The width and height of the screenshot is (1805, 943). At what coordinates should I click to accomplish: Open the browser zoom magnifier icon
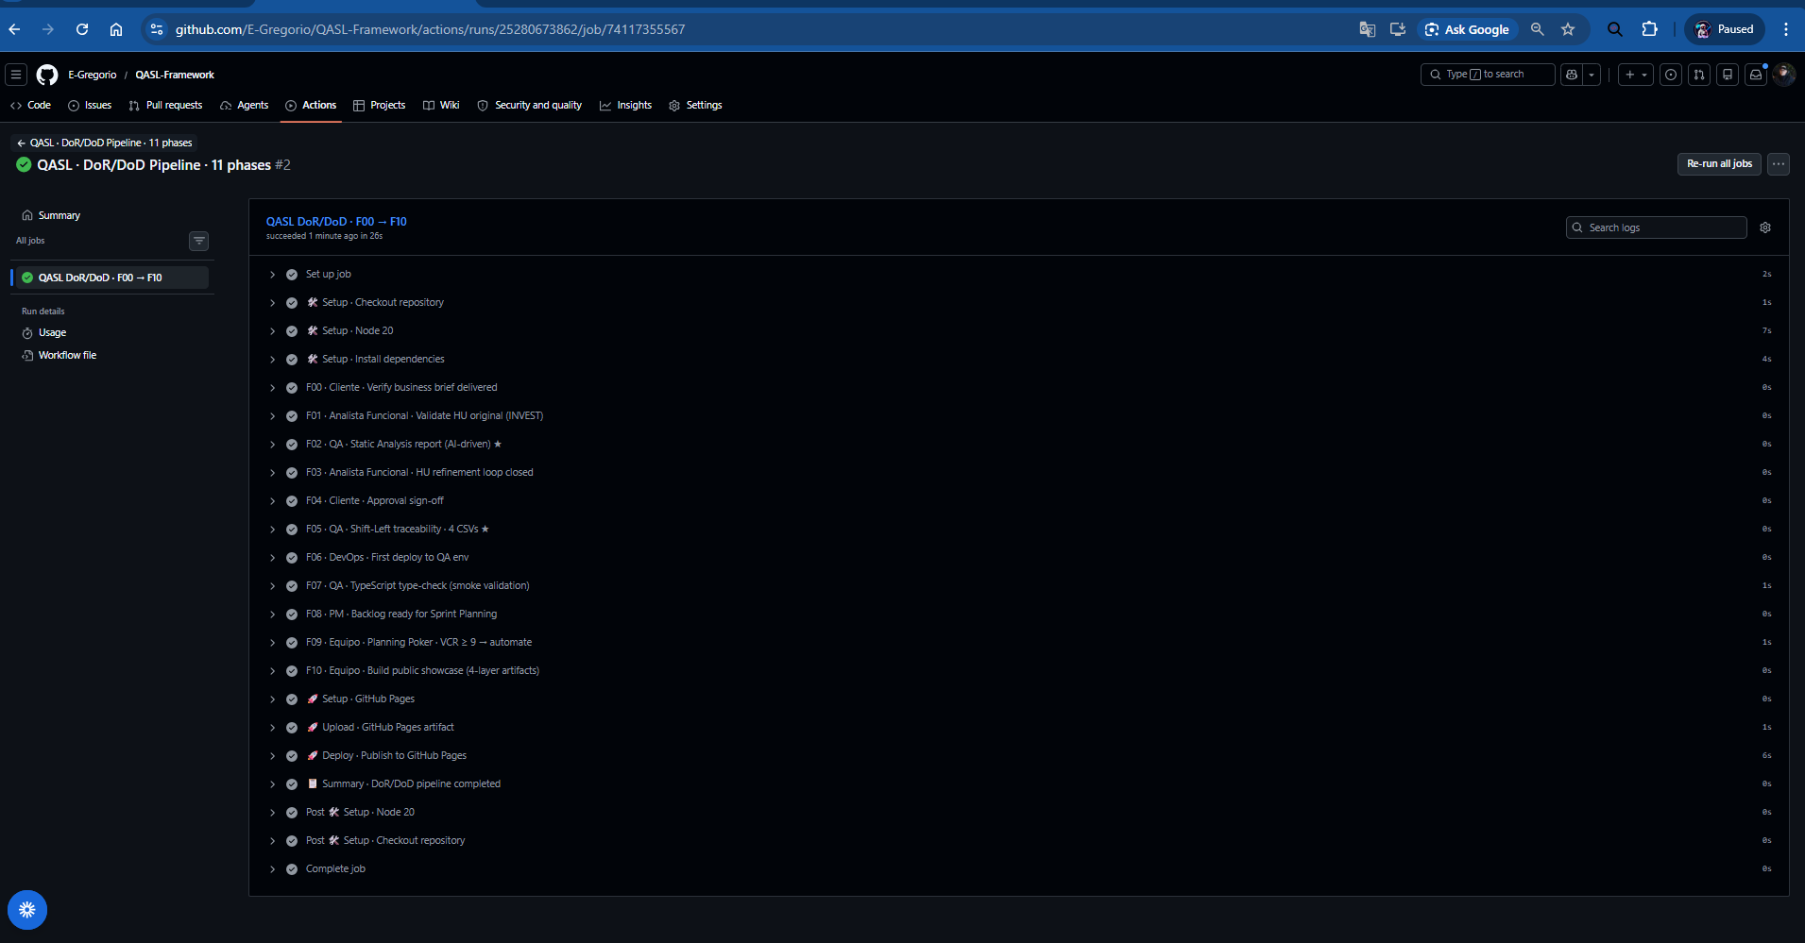click(1538, 29)
